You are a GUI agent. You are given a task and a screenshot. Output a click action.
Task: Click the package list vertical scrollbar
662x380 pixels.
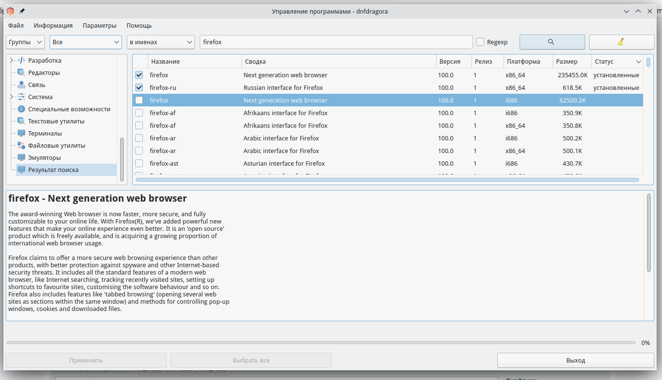(648, 62)
